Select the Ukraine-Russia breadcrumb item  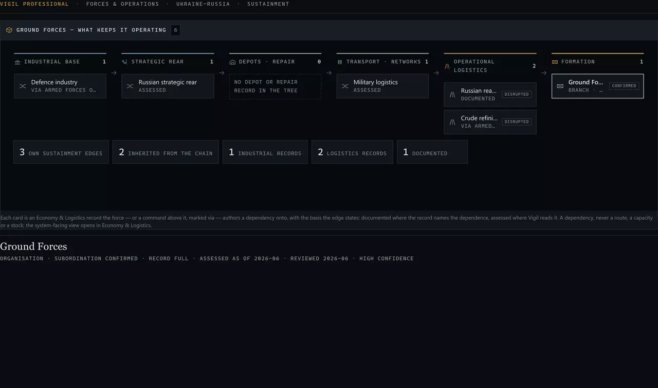(x=203, y=4)
